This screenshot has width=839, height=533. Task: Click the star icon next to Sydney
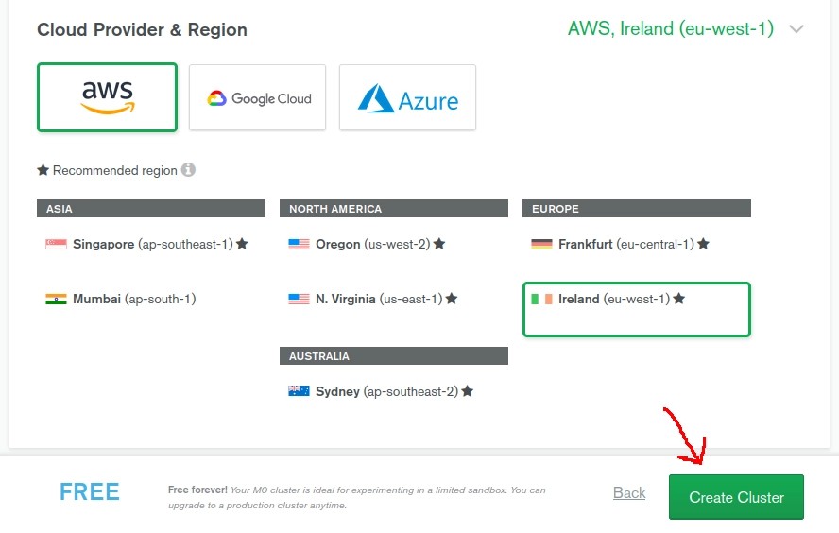[x=467, y=390]
